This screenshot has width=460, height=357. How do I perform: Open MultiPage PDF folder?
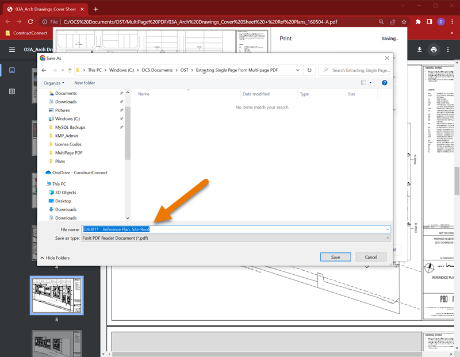point(68,153)
